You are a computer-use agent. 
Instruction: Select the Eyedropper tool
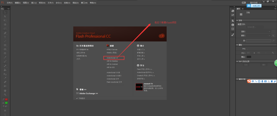[5, 78]
